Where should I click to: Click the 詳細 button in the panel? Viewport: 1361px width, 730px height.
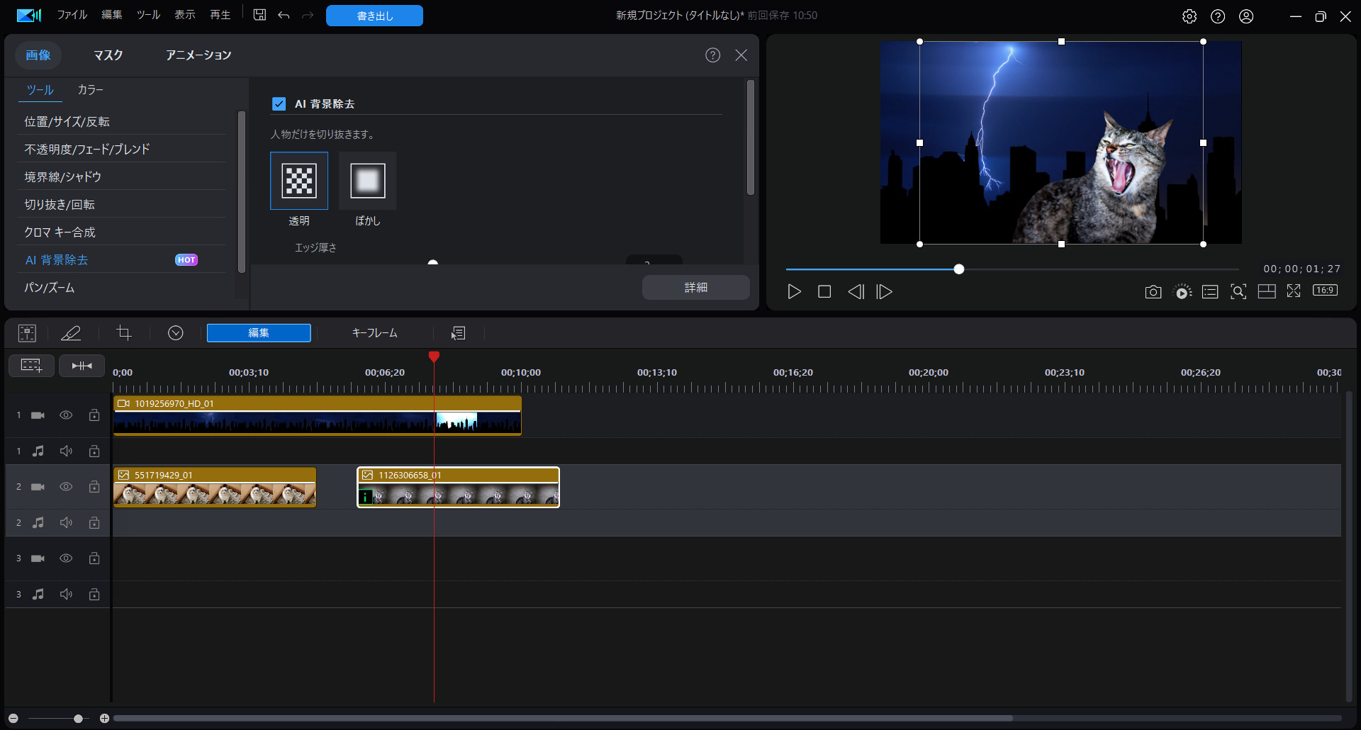click(x=695, y=287)
